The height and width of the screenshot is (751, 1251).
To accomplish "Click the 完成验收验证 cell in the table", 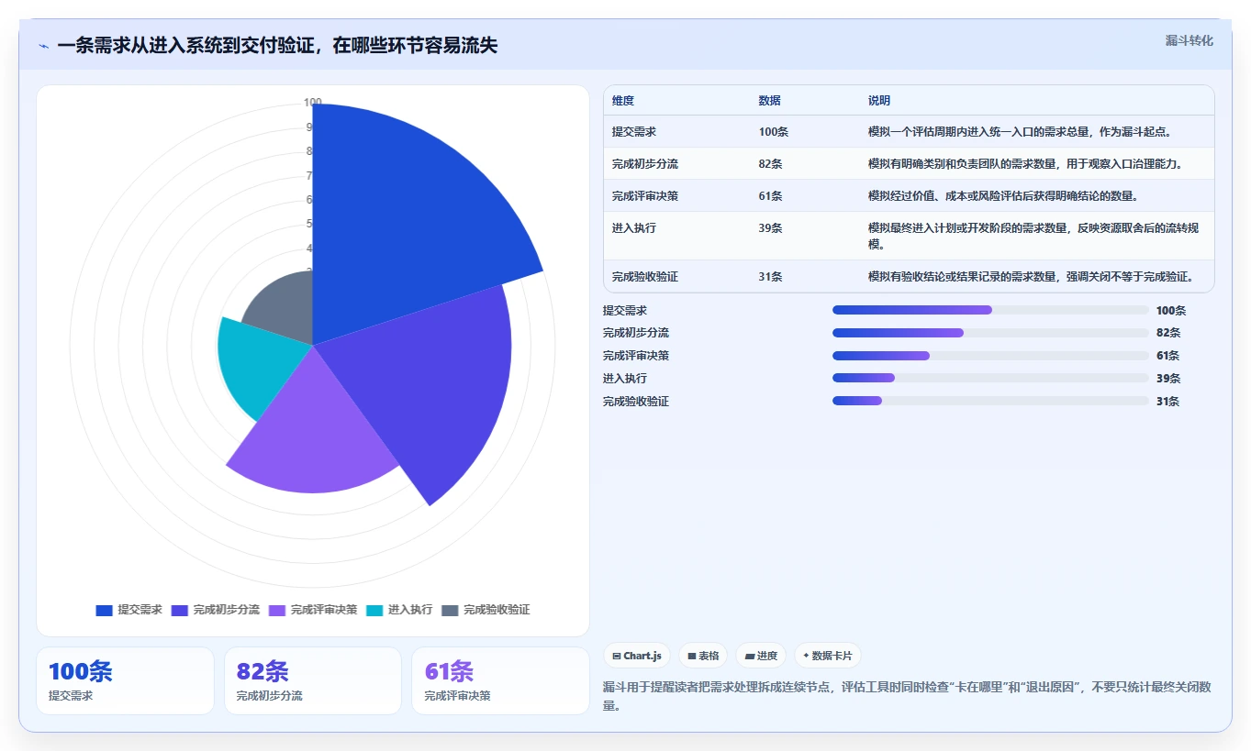I will point(645,277).
